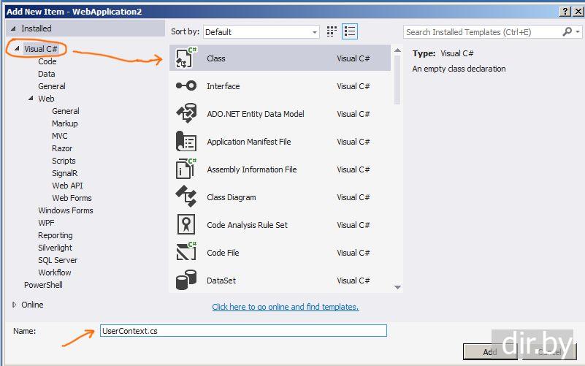585x366 pixels.
Task: Switch to medium icons grid view
Action: pyautogui.click(x=332, y=31)
